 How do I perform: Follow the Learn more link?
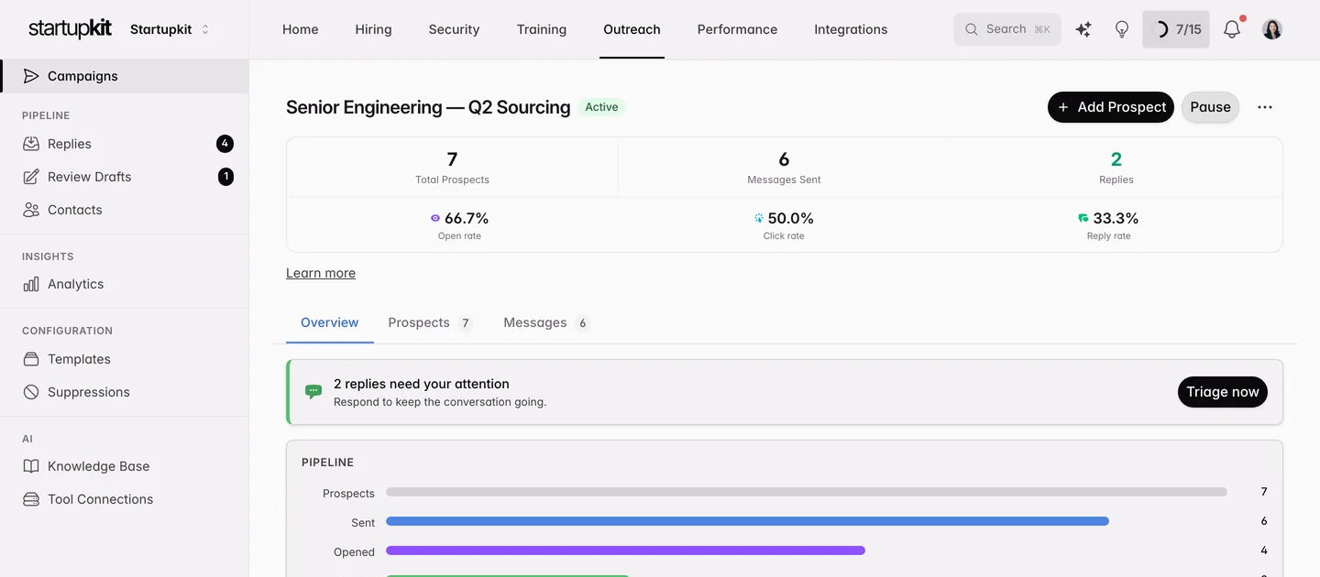321,273
